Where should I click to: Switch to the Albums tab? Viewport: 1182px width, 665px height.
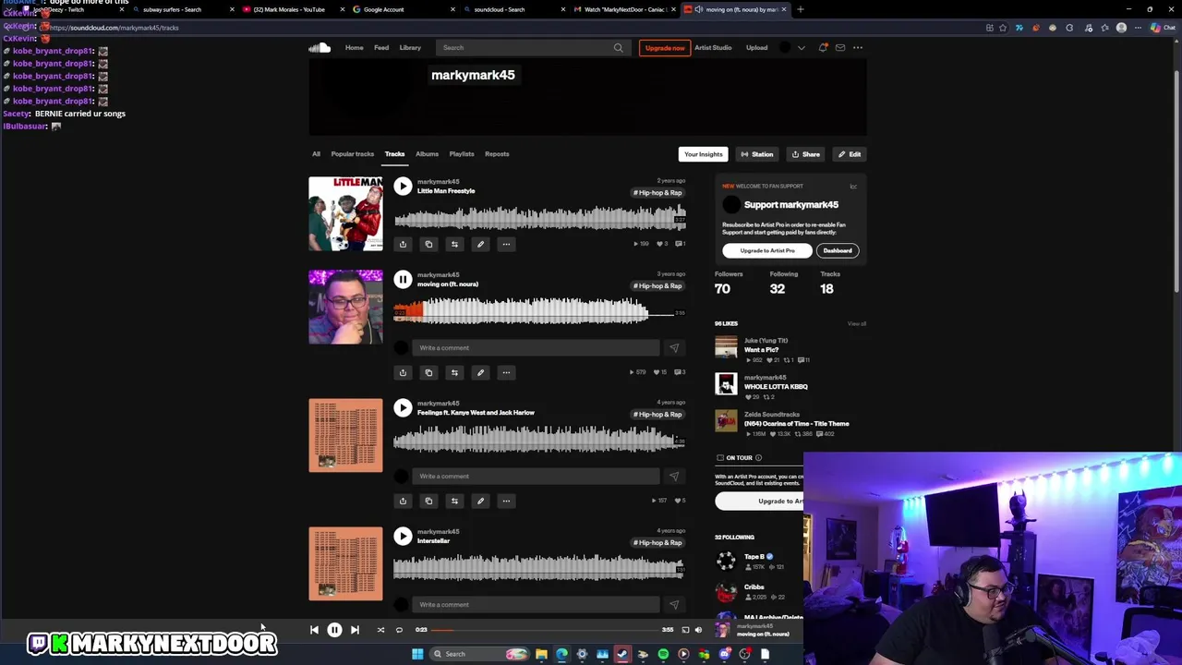[x=427, y=154]
